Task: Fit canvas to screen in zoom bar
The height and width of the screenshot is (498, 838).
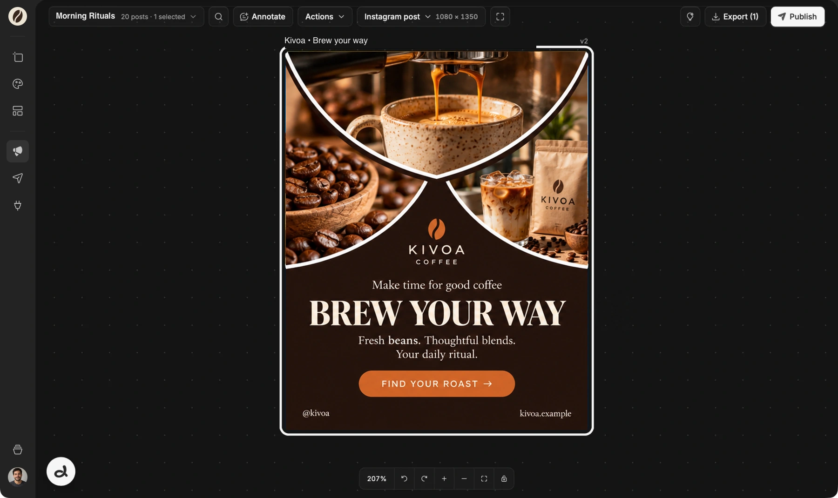Action: (484, 478)
